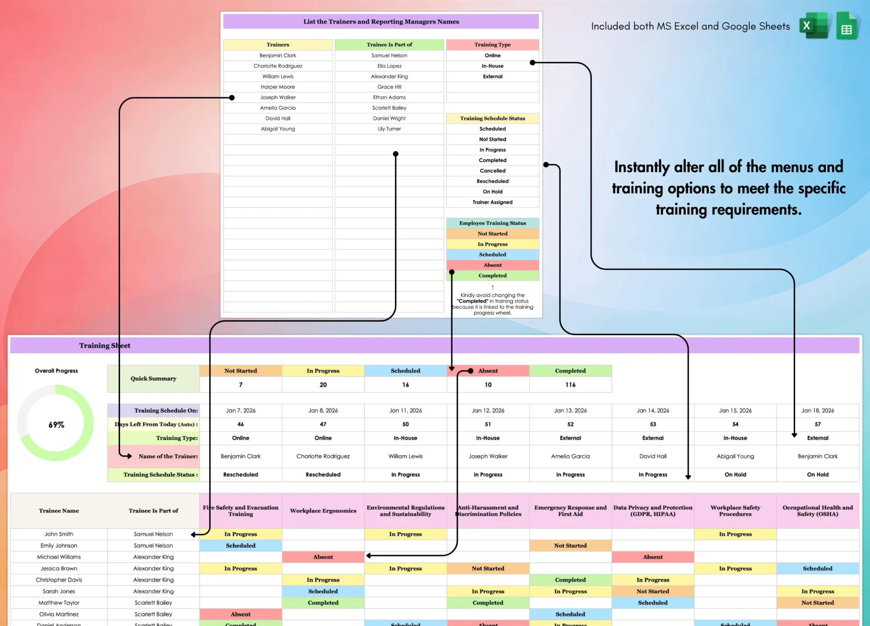Select the 'Trainee Is Part of' list header
Image resolution: width=870 pixels, height=626 pixels.
coord(389,45)
